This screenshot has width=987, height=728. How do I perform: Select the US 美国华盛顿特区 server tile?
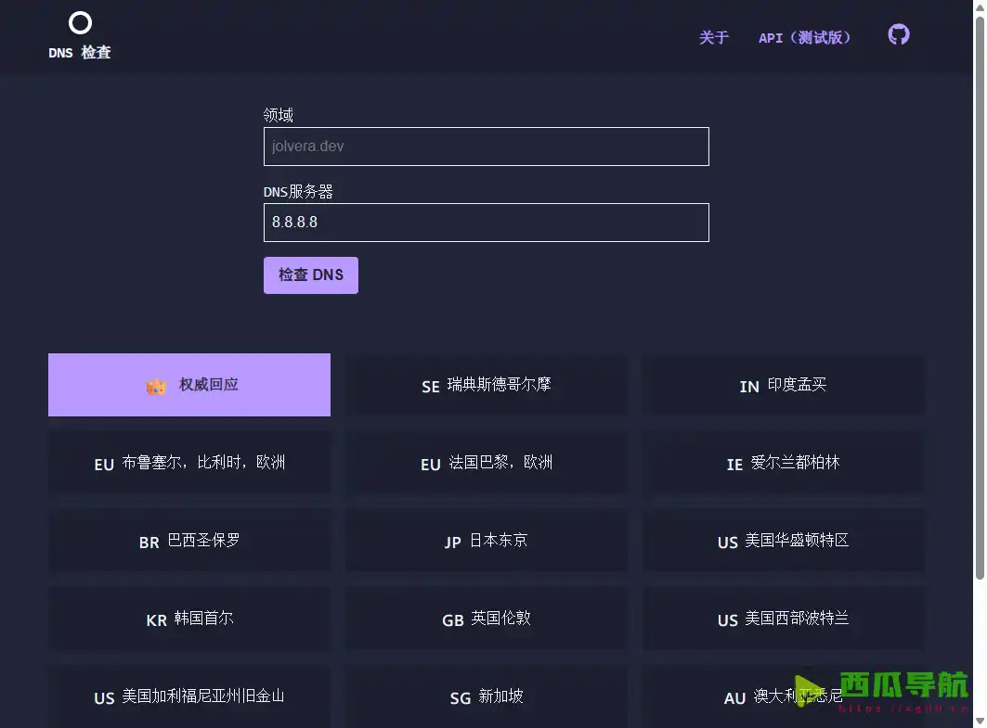783,542
